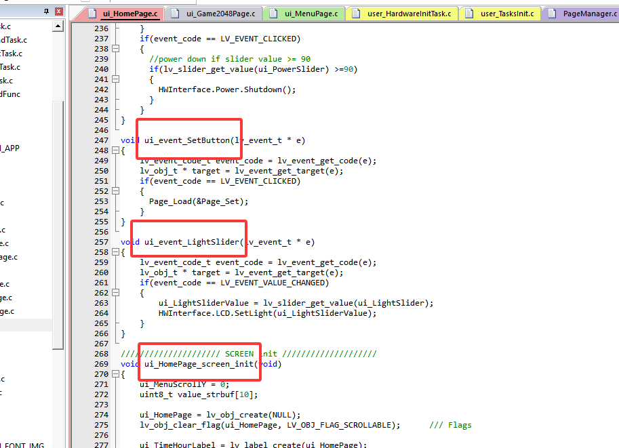Click the ui_event_SetButton function name

[187, 140]
